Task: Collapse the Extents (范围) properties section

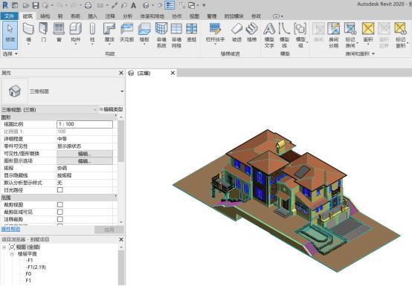Action: click(x=115, y=196)
